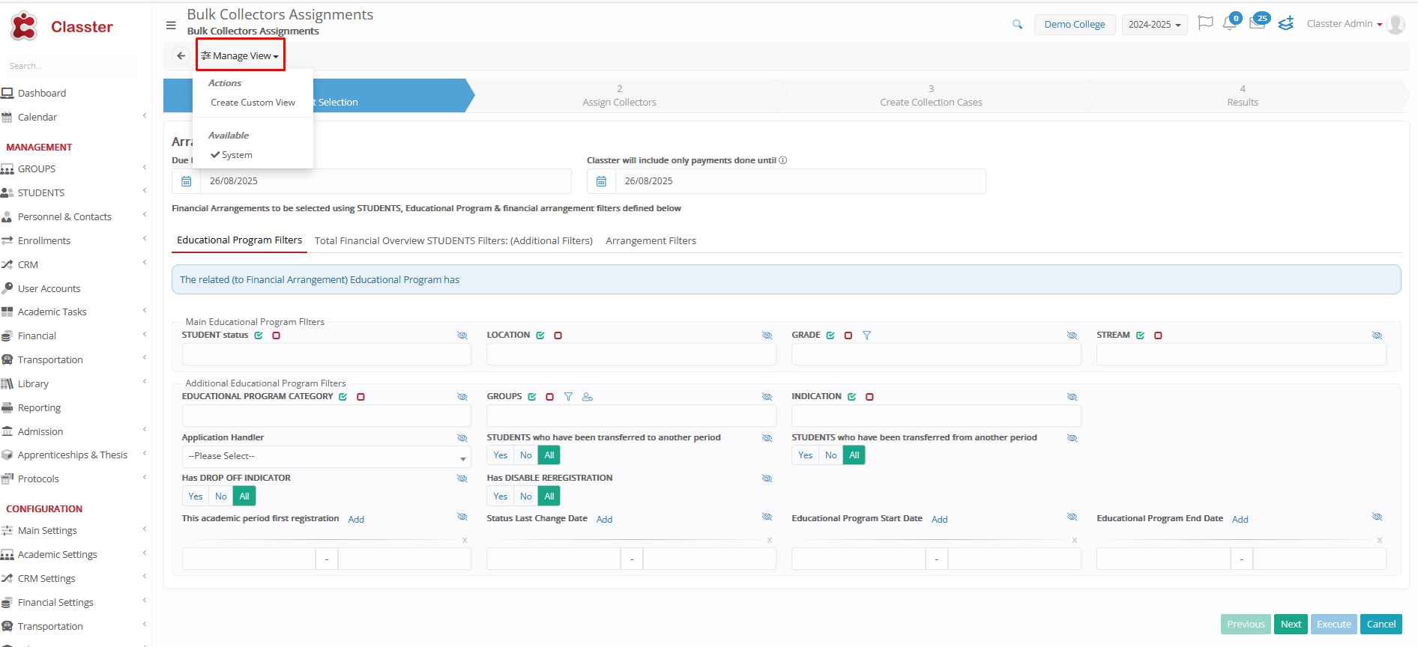Click the EDUCATIONAL PROGRAM CATEGORY input field
This screenshot has height=647, width=1418.
pyautogui.click(x=326, y=416)
